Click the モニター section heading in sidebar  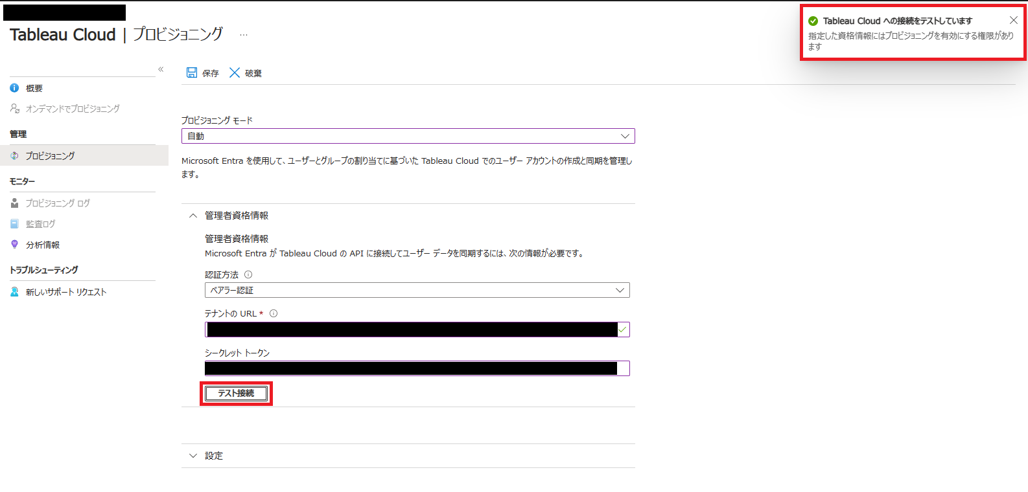[22, 181]
